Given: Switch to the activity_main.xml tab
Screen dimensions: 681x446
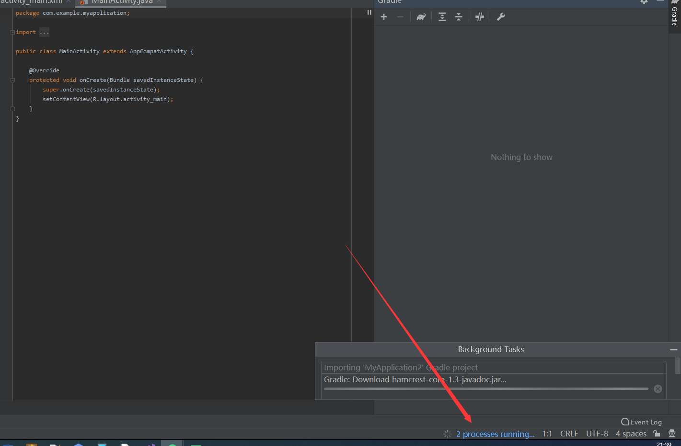Looking at the screenshot, I should pos(31,2).
